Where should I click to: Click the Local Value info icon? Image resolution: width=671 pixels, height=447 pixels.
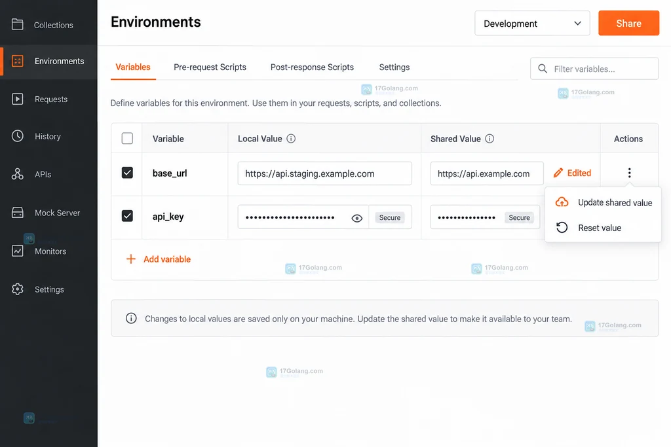pyautogui.click(x=291, y=139)
